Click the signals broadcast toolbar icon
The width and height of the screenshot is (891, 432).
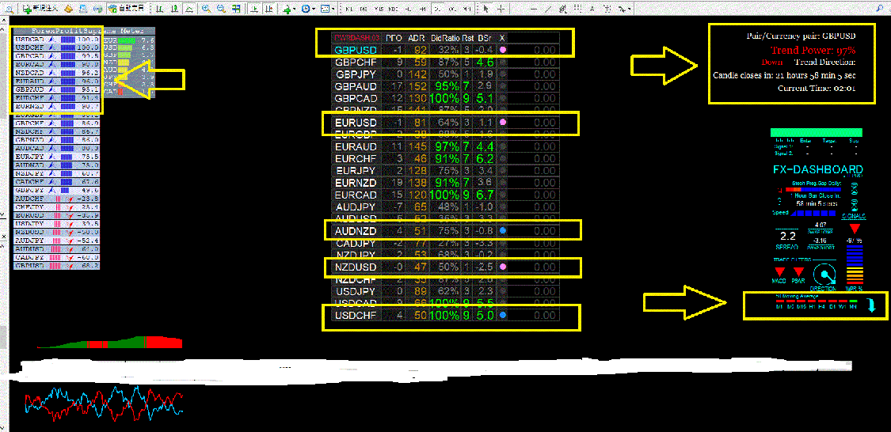pyautogui.click(x=97, y=9)
